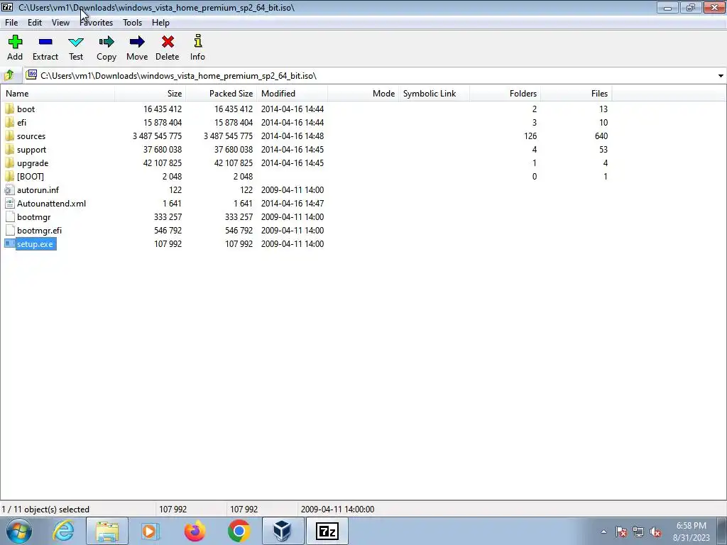The image size is (727, 545).
Task: Click upgrade size 42 107 825
Action: click(163, 163)
